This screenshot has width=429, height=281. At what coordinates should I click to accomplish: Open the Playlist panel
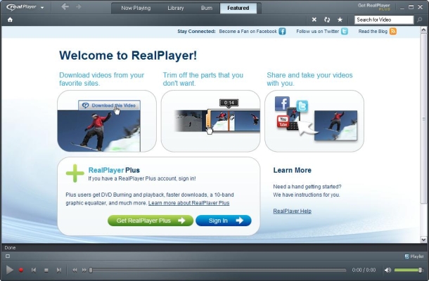[x=414, y=256]
